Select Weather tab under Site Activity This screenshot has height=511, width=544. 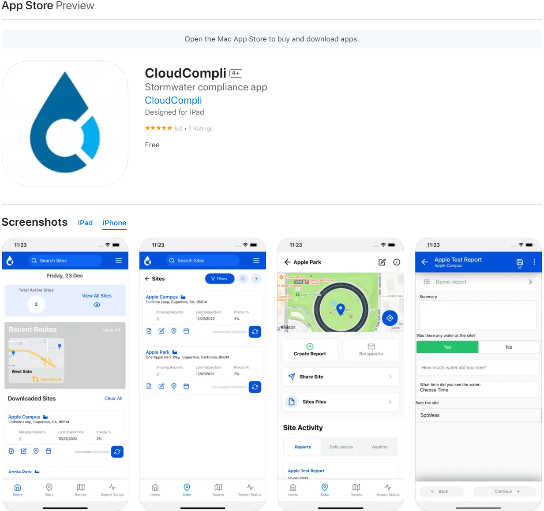pyautogui.click(x=379, y=447)
